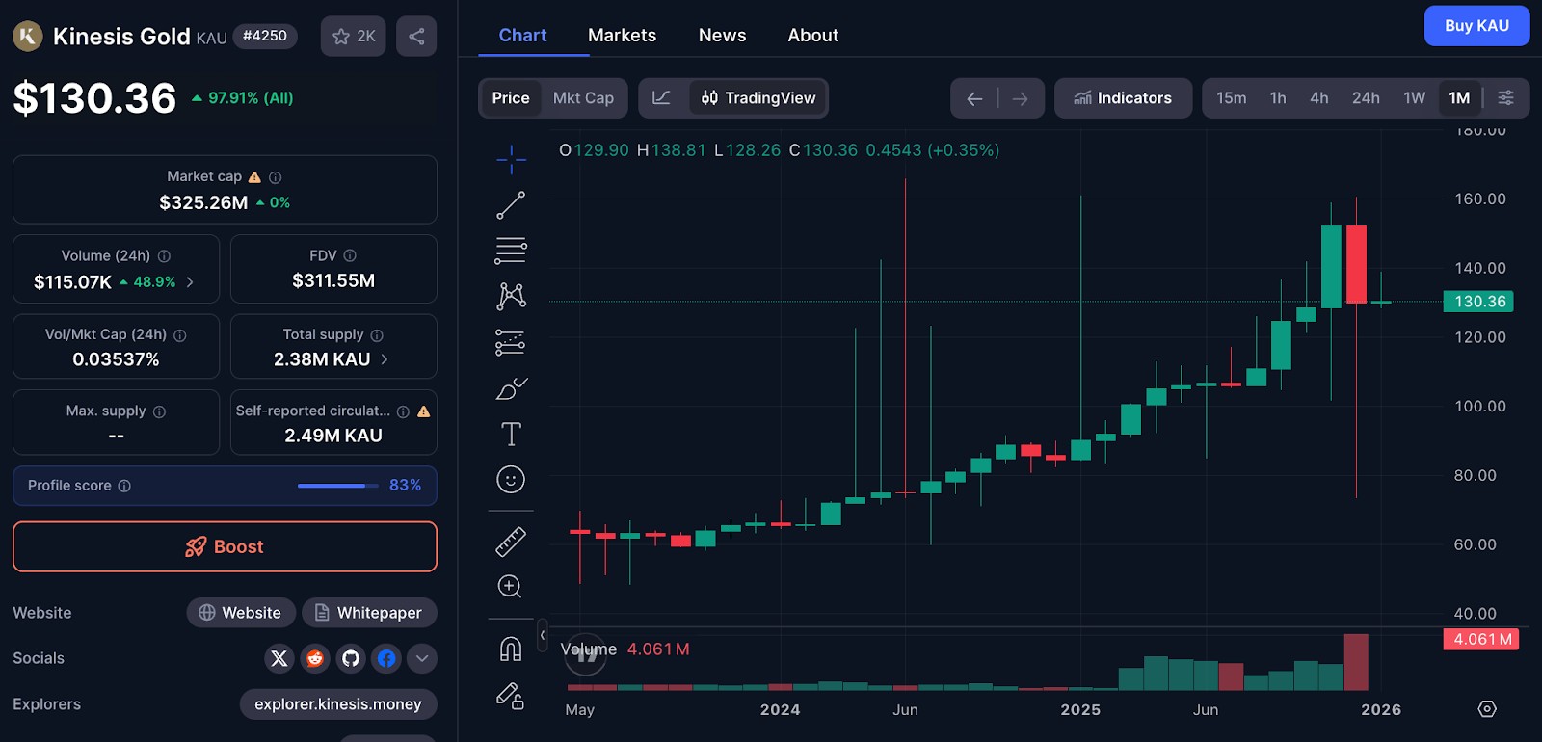Click Profile score info icon
The height and width of the screenshot is (742, 1542).
pos(124,486)
